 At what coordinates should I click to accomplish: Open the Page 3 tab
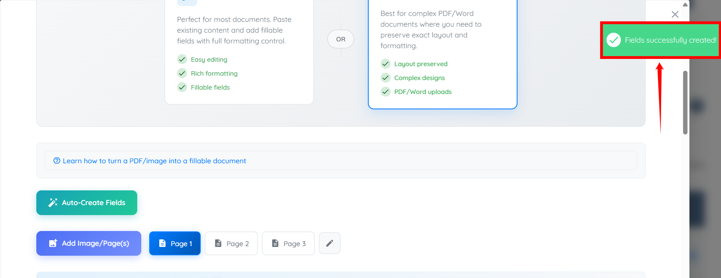point(288,243)
